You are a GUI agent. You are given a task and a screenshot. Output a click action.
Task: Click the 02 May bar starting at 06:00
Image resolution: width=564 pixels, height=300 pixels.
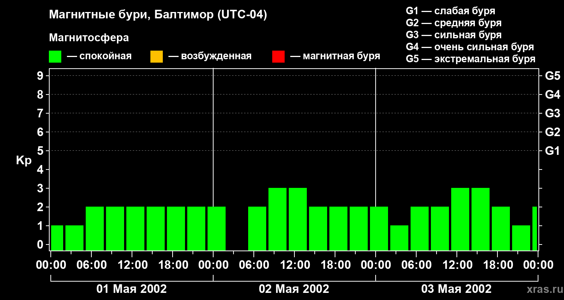pos(257,228)
